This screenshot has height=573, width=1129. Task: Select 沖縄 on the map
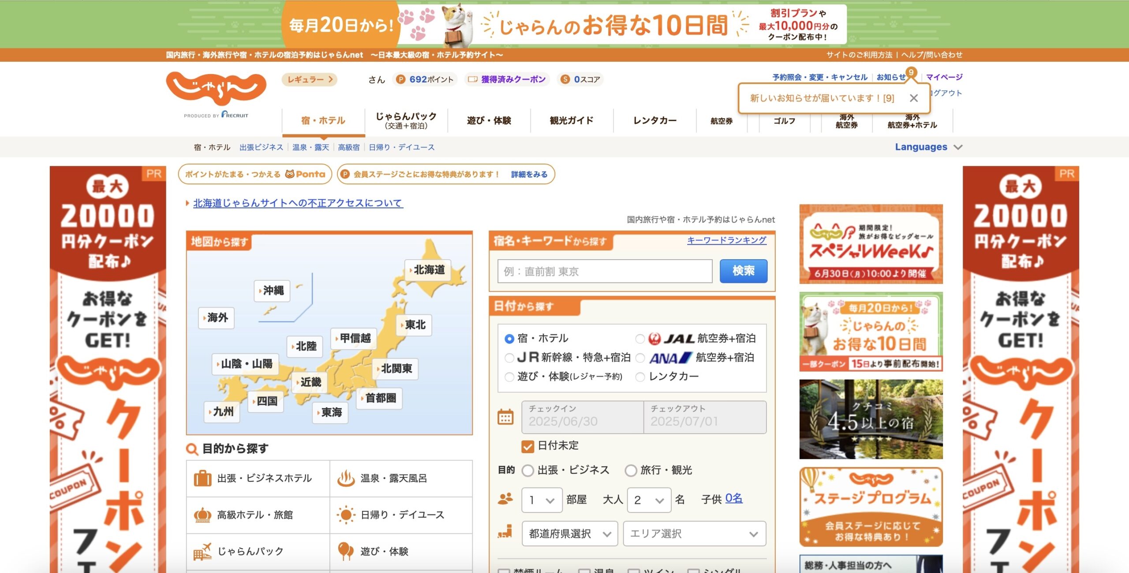click(272, 290)
